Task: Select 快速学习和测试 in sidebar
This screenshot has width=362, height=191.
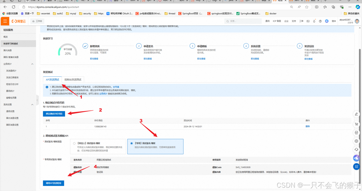Action: 11,44
